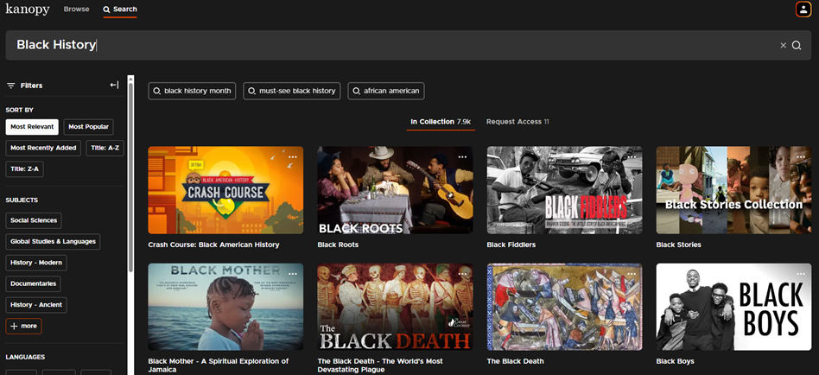Select the black history month suggestion

192,91
